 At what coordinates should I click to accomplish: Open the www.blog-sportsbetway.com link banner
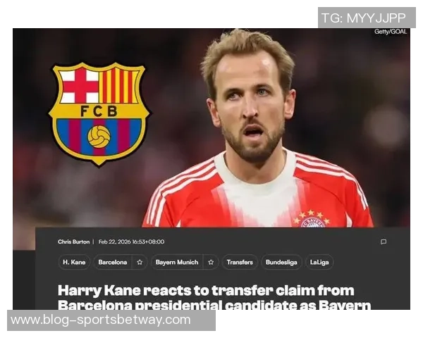pyautogui.click(x=111, y=320)
